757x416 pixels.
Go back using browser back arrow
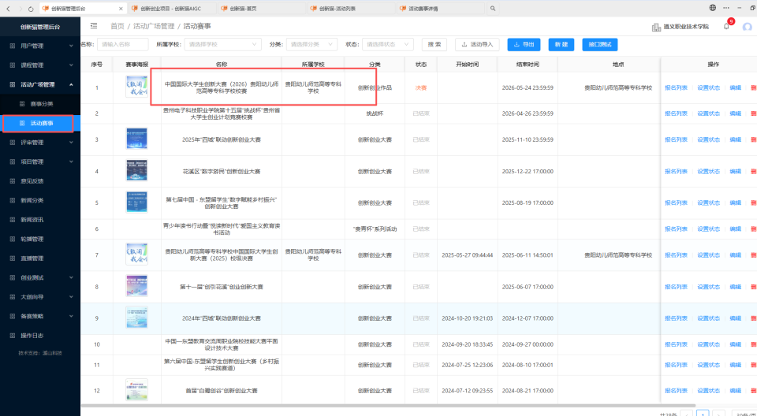(8, 9)
